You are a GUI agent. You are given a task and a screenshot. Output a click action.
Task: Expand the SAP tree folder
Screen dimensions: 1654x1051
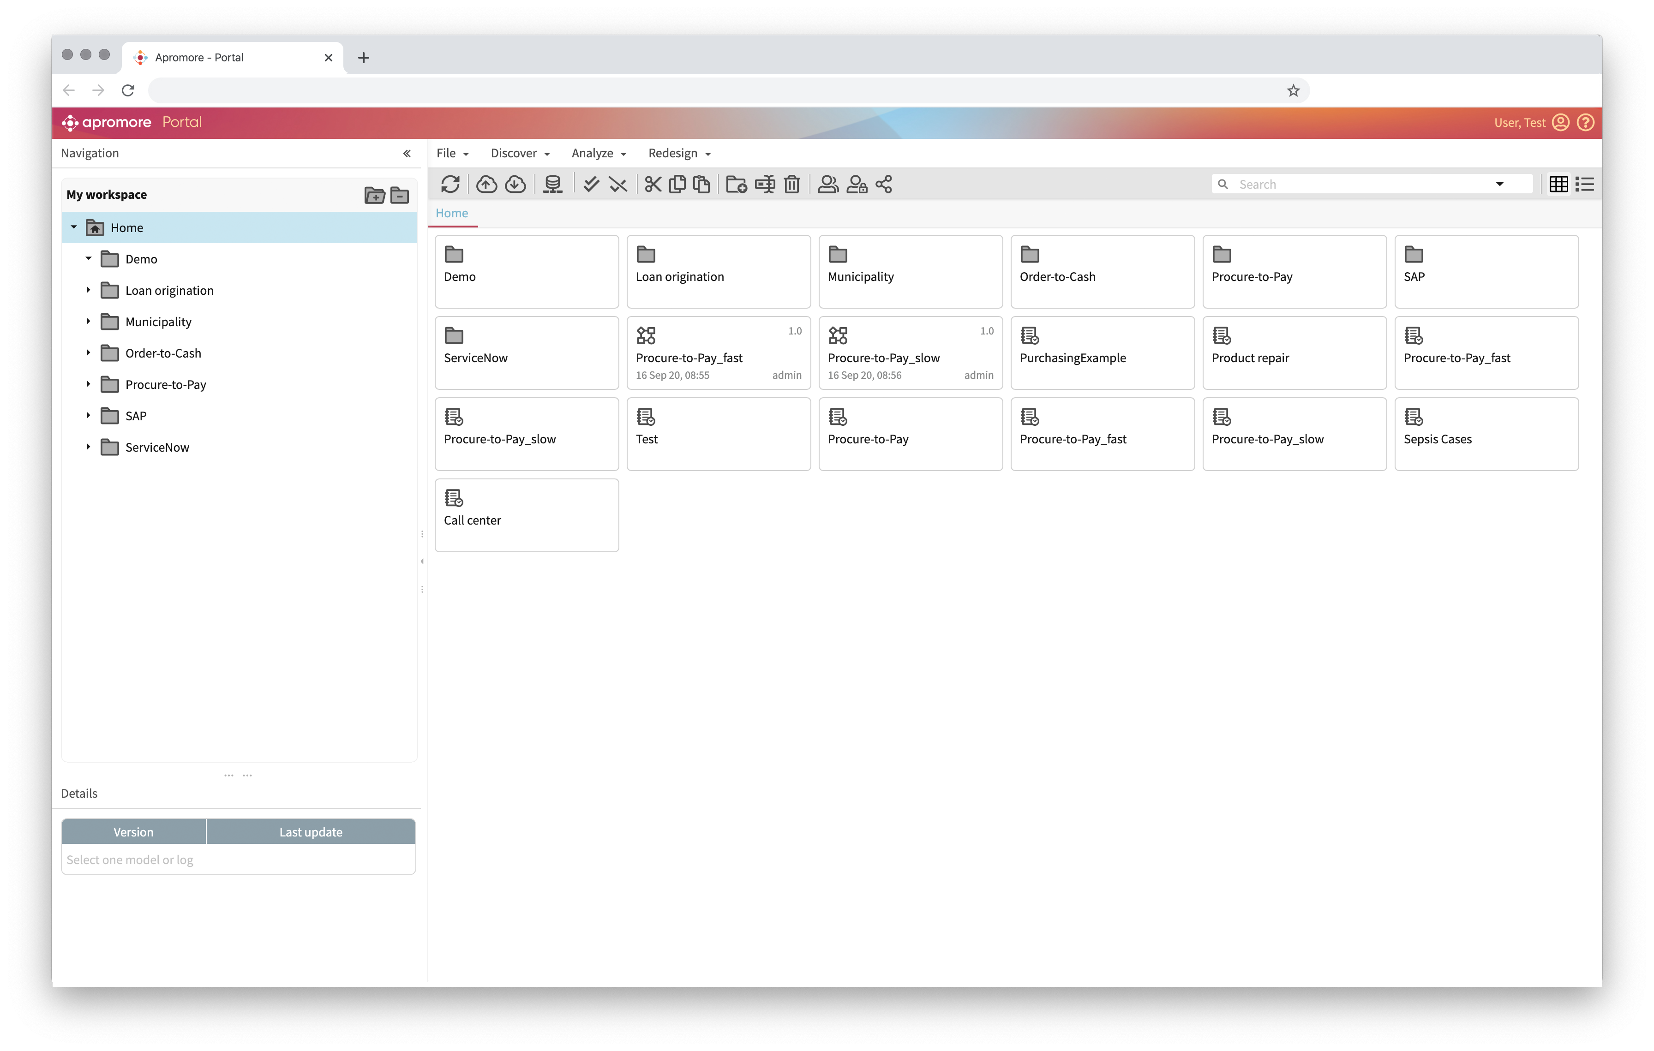coord(88,415)
